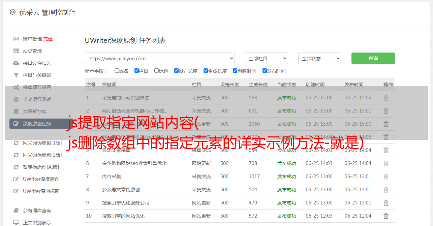433x226 pixels.
Task: Toggle the 标题 field checkbox
Action: (156, 71)
